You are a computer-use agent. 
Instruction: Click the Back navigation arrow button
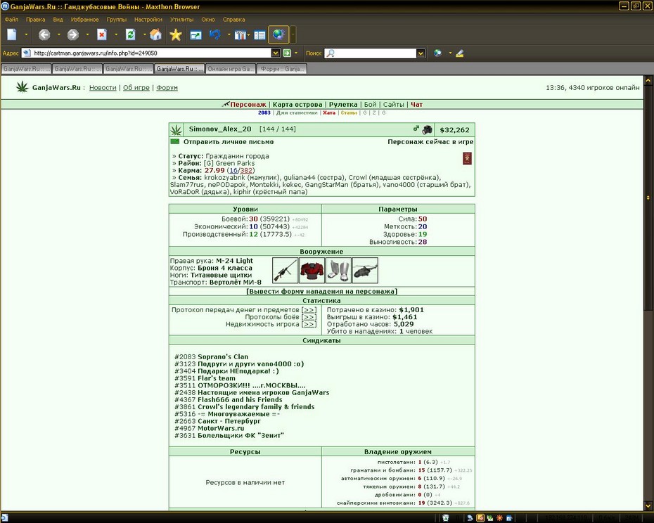point(44,34)
